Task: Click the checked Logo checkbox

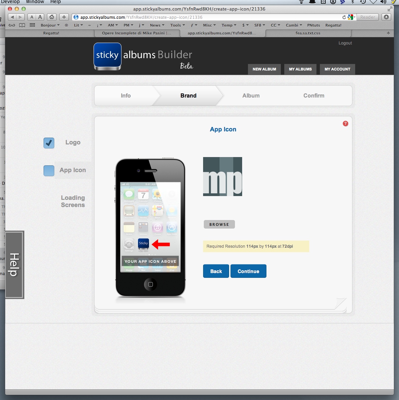Action: point(49,143)
